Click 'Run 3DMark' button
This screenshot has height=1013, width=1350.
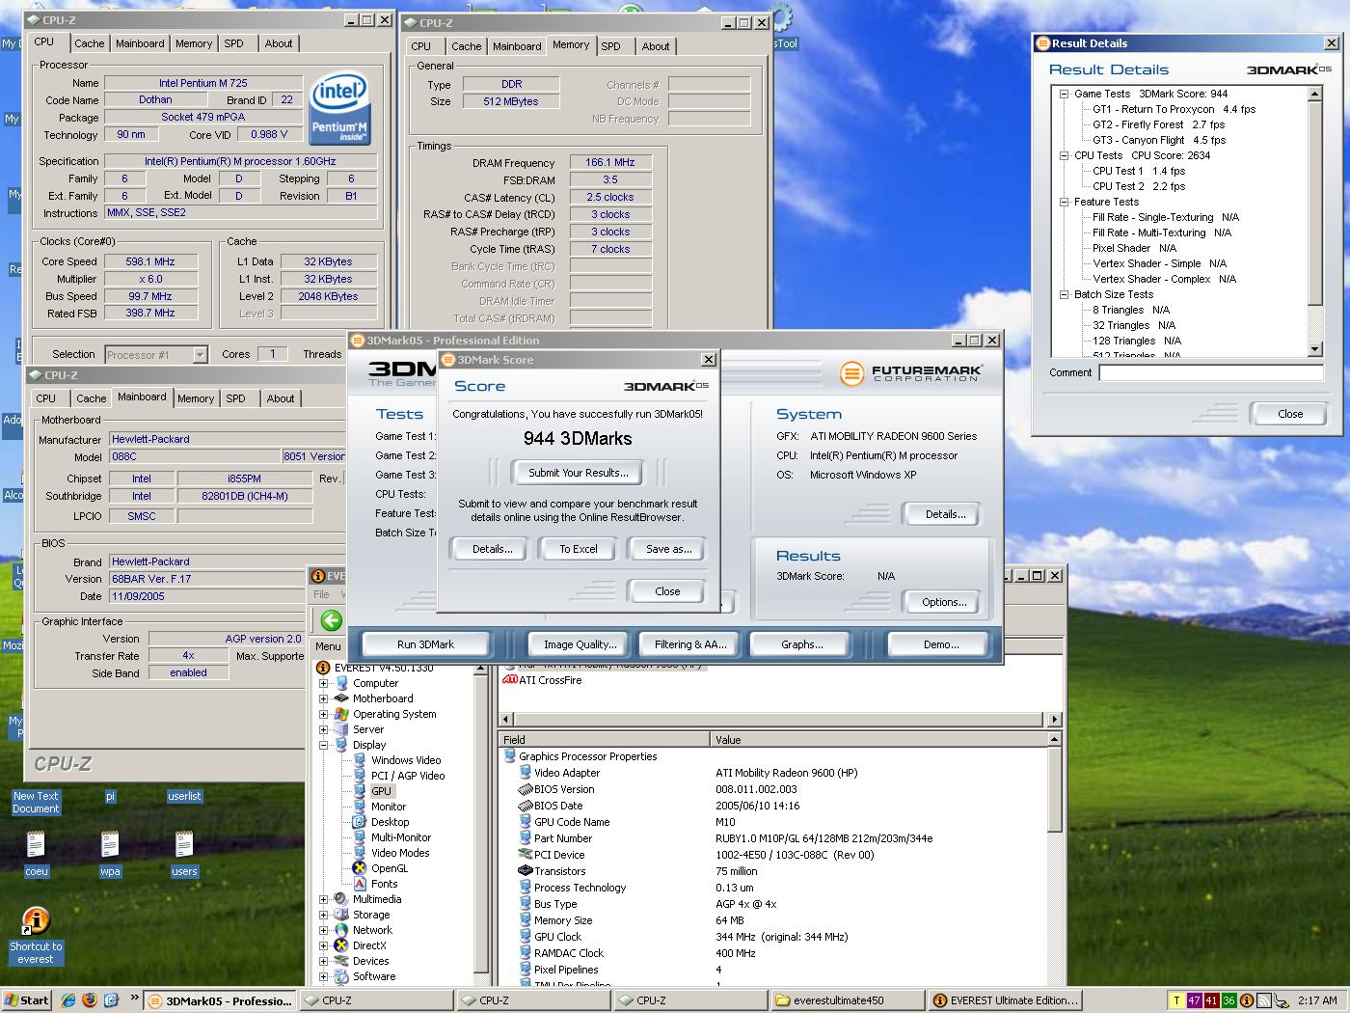click(425, 644)
